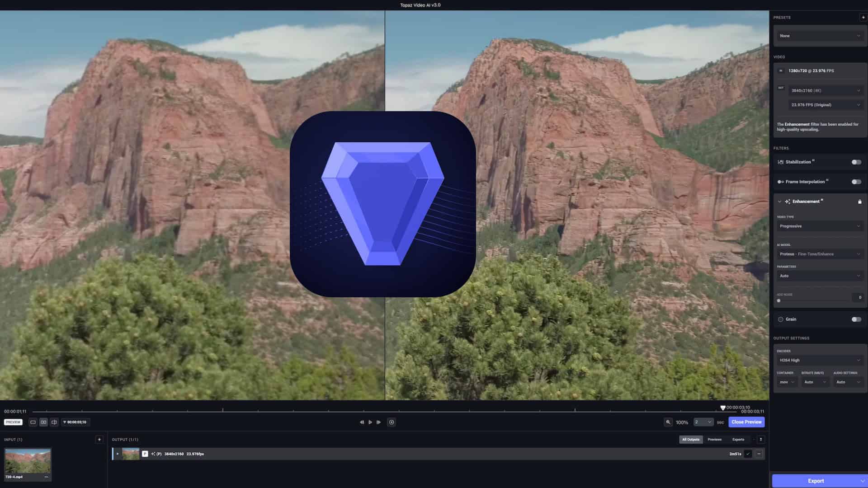Click the outputs panel expand arrows icon
Viewport: 868px width, 488px height.
point(761,439)
